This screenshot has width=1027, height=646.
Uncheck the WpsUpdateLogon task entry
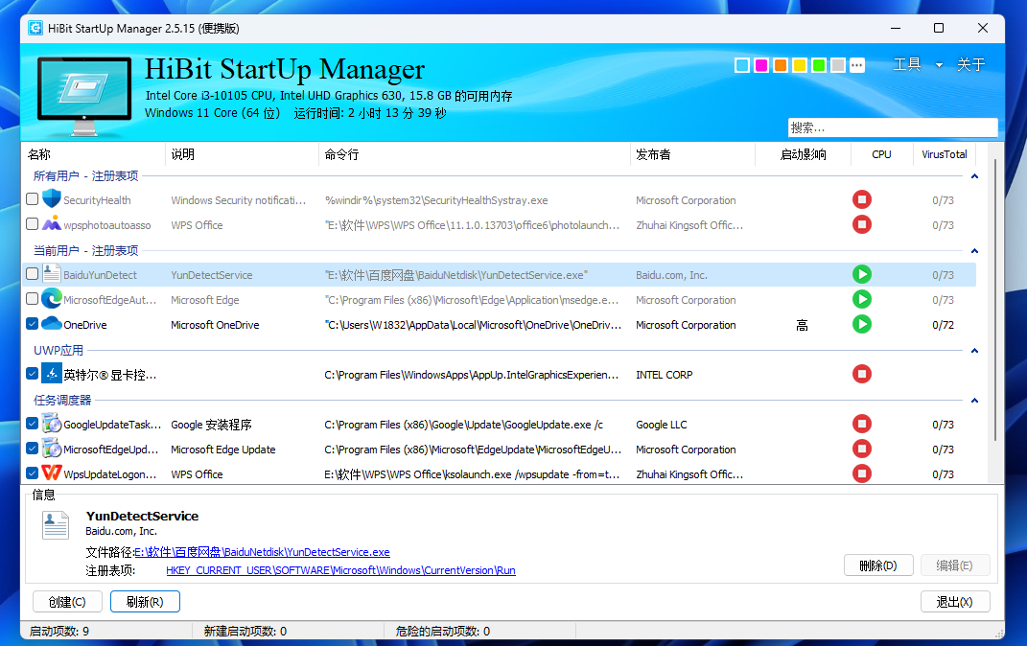32,473
